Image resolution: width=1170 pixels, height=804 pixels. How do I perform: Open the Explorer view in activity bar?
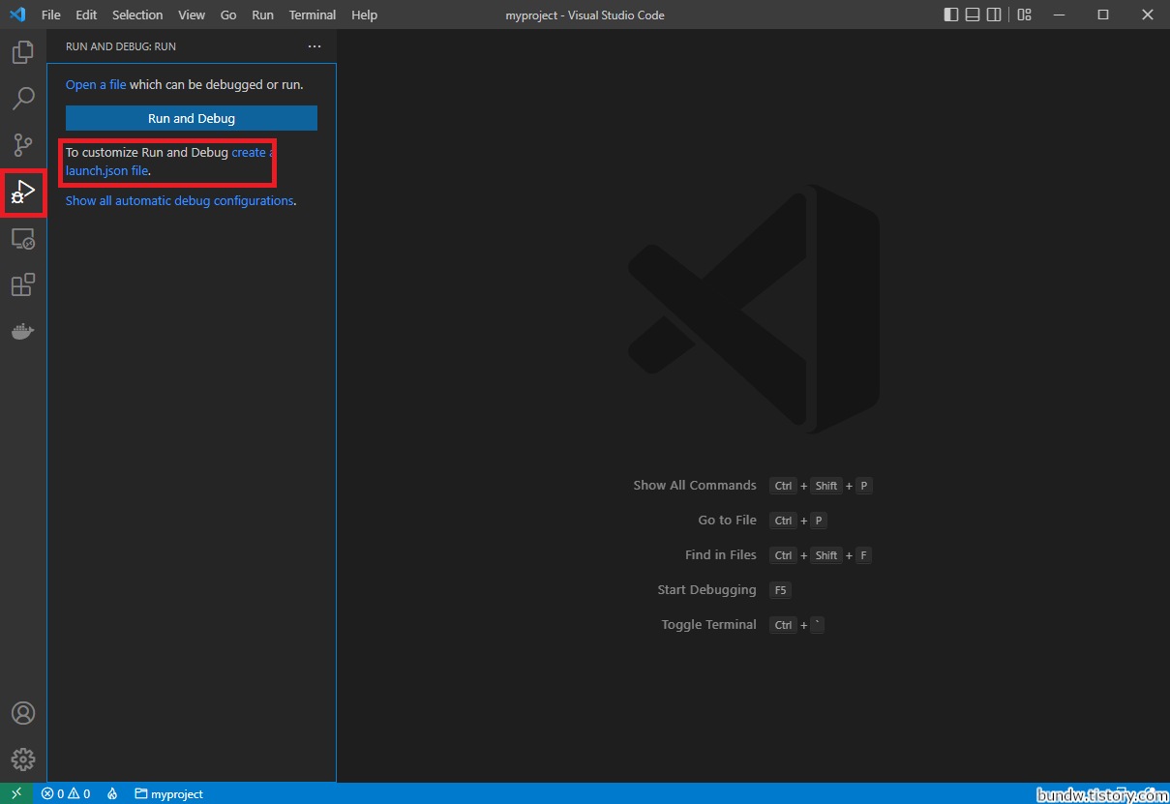23,52
